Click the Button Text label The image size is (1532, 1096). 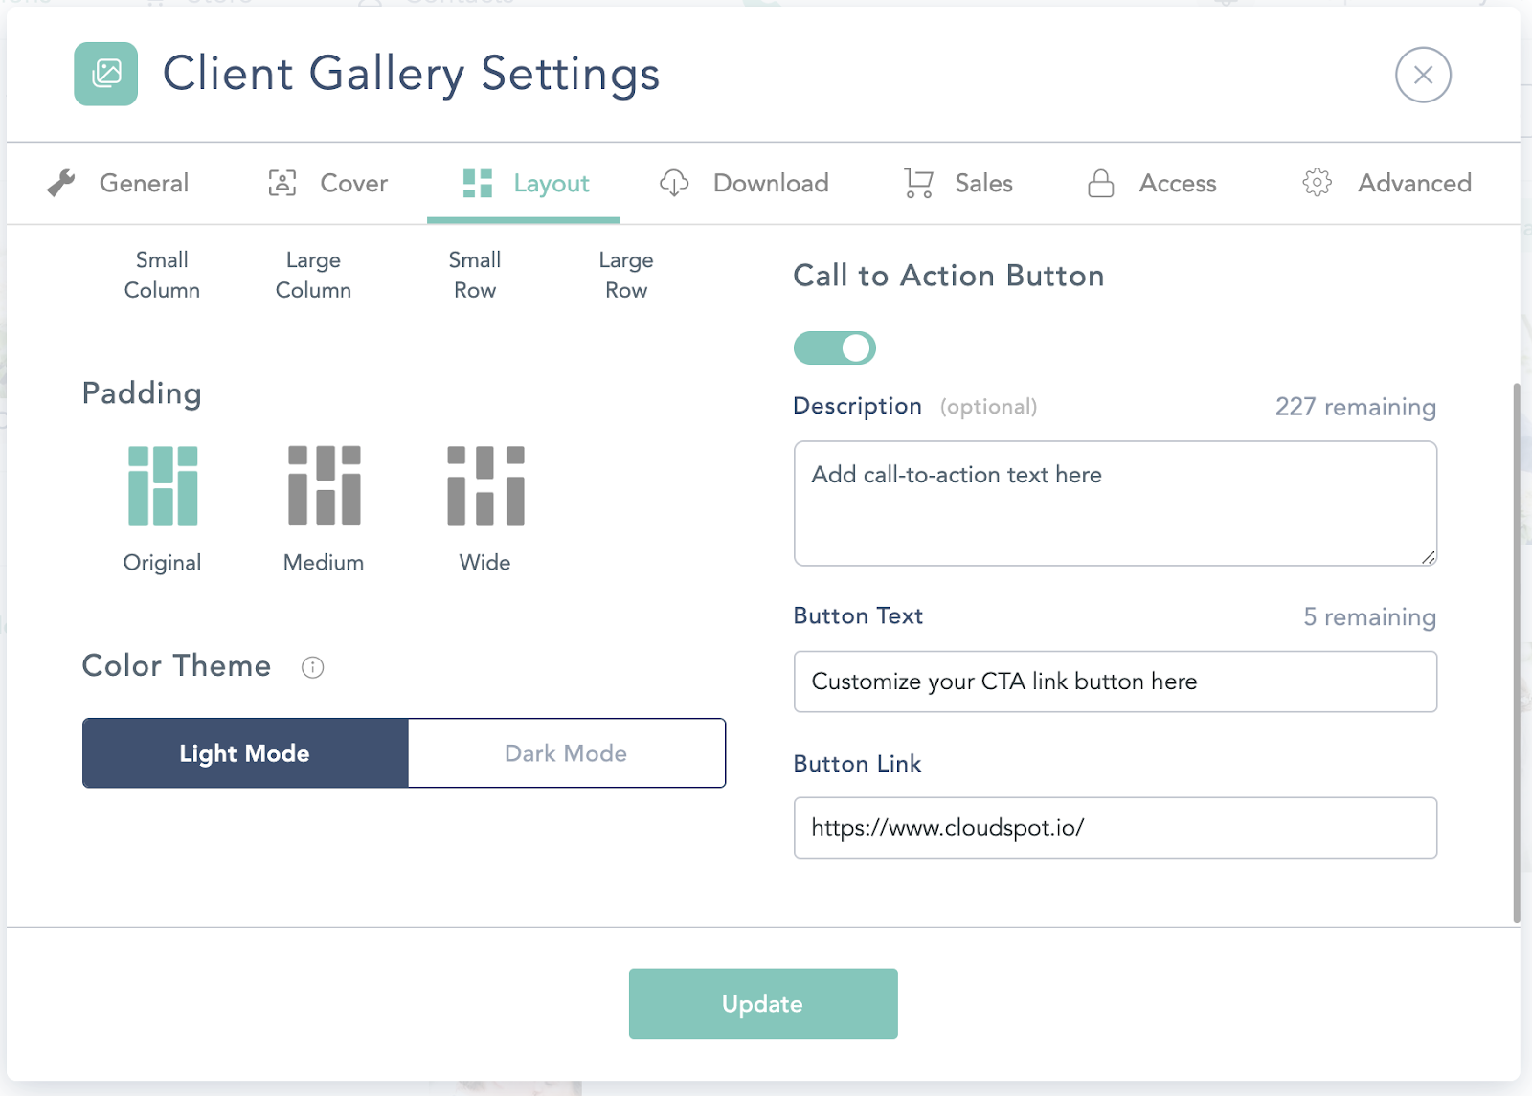tap(858, 616)
